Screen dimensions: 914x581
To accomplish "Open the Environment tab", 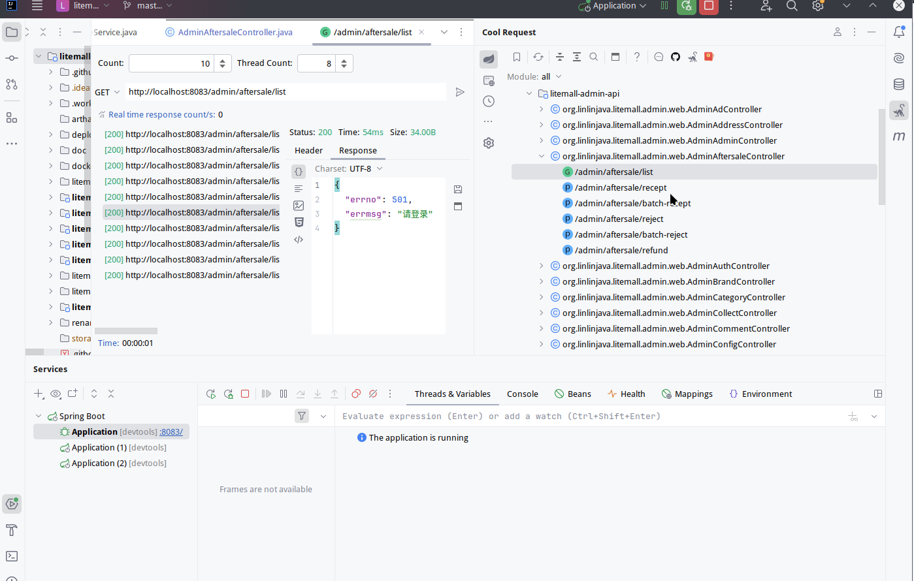I will point(760,394).
